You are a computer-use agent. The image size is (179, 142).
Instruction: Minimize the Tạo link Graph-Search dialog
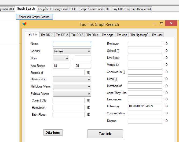coord(154,24)
